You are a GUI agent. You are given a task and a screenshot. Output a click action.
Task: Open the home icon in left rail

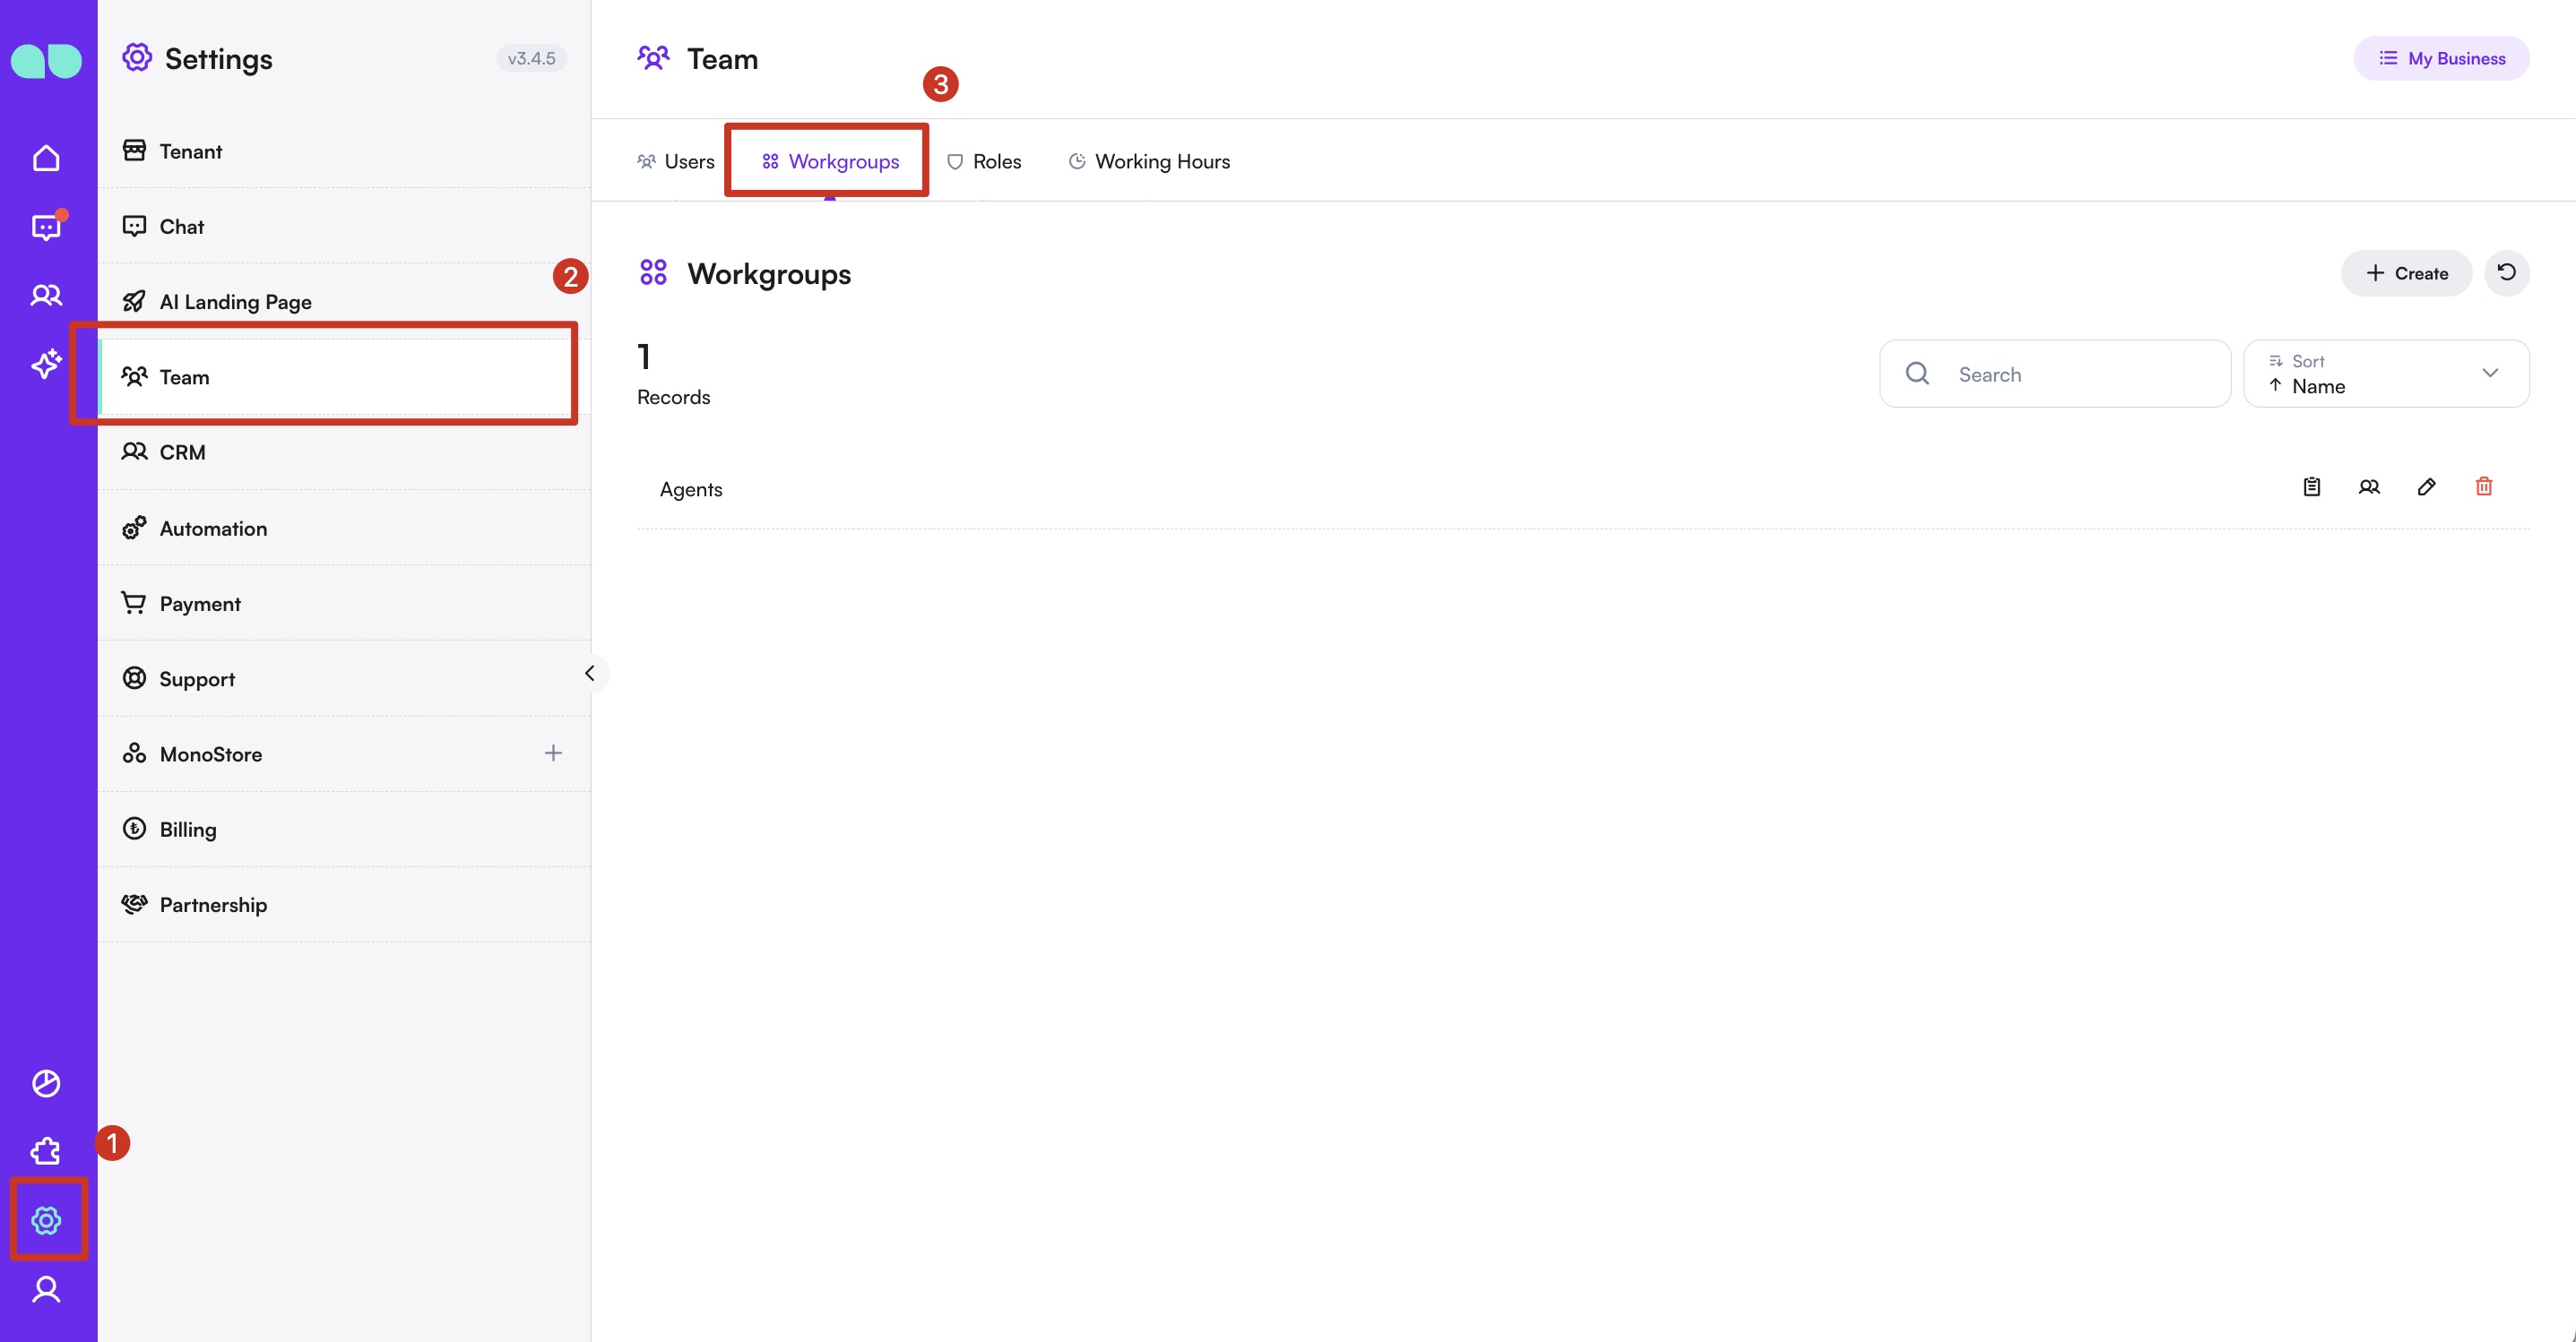point(46,158)
